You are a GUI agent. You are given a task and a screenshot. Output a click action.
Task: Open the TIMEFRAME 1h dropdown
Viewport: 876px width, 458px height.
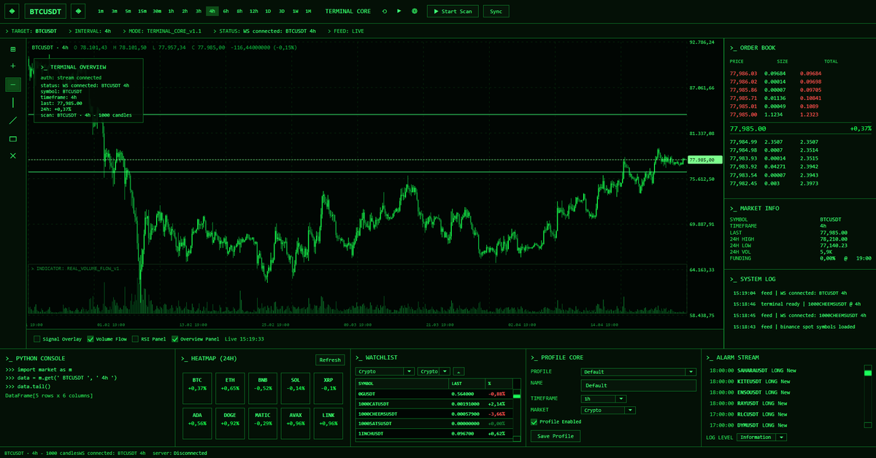(x=604, y=399)
